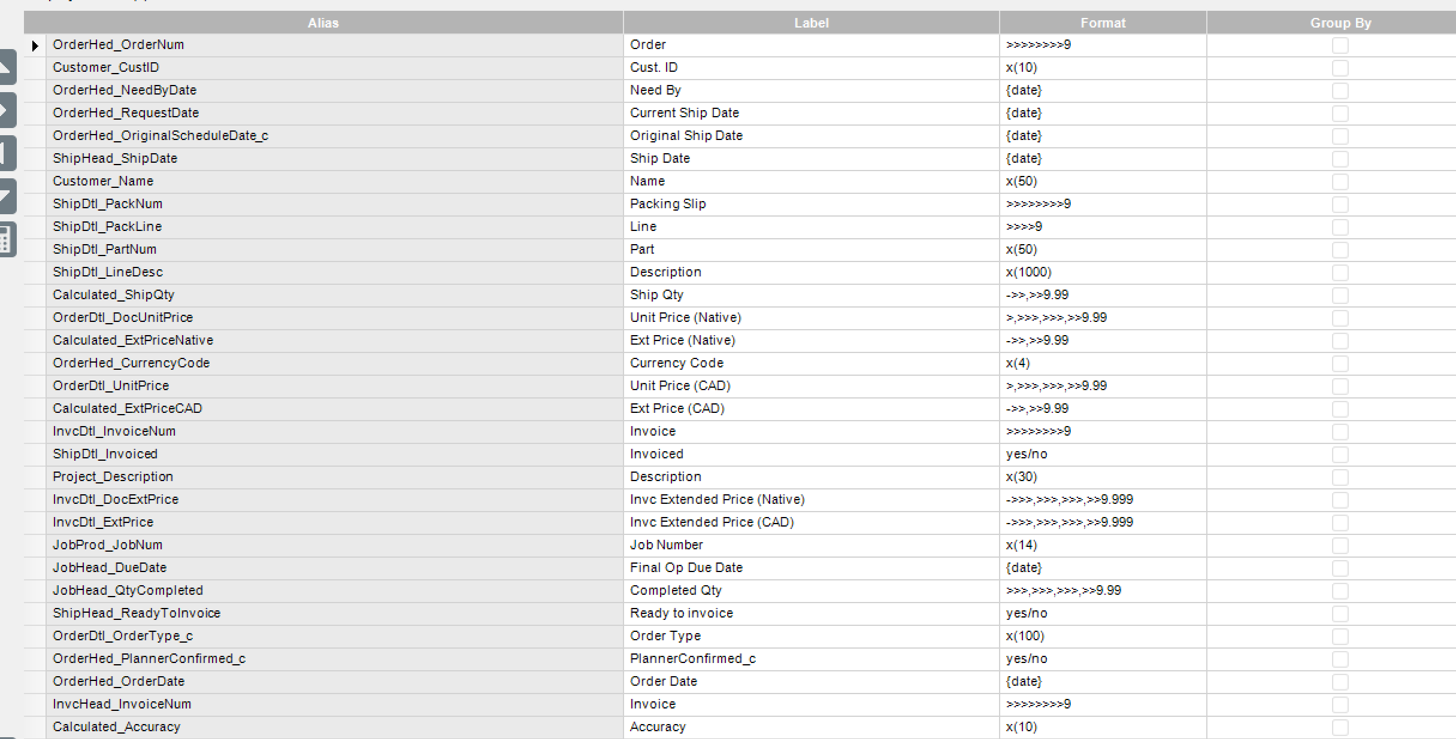Viewport: 1456px width, 739px height.
Task: Edit the 'Need By' label cell
Action: pos(812,90)
